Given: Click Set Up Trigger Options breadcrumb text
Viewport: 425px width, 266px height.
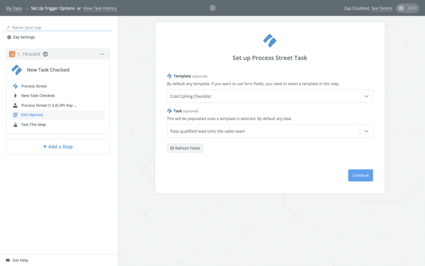Looking at the screenshot, I should point(53,8).
